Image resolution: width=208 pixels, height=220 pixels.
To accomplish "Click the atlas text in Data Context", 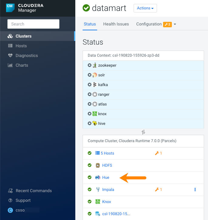I will [x=102, y=104].
